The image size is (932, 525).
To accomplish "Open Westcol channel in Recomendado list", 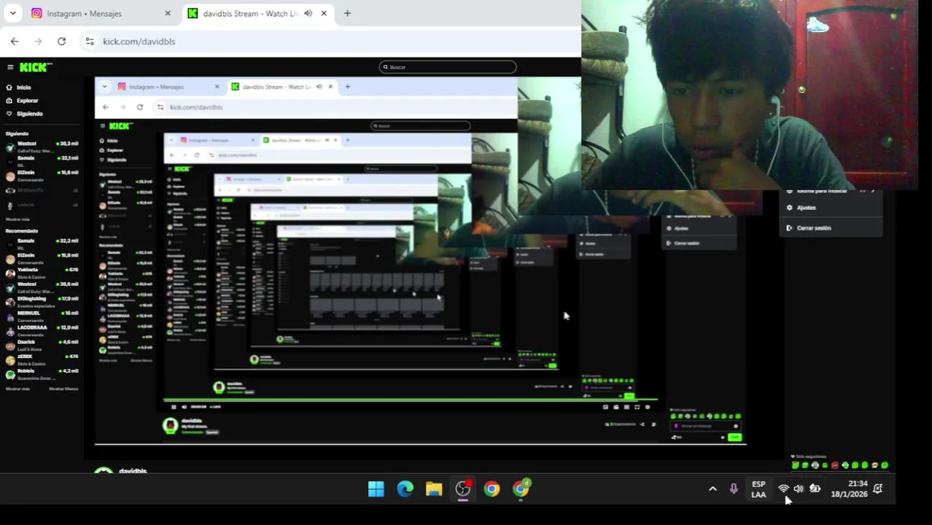I will [x=42, y=287].
